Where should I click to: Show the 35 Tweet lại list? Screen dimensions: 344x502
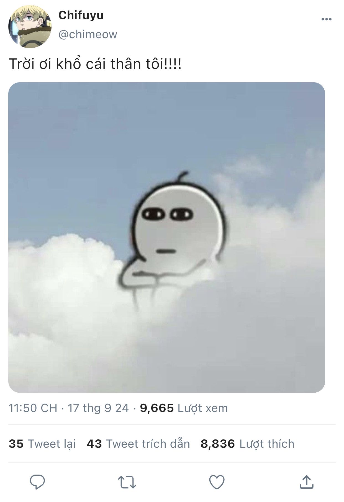[42, 444]
